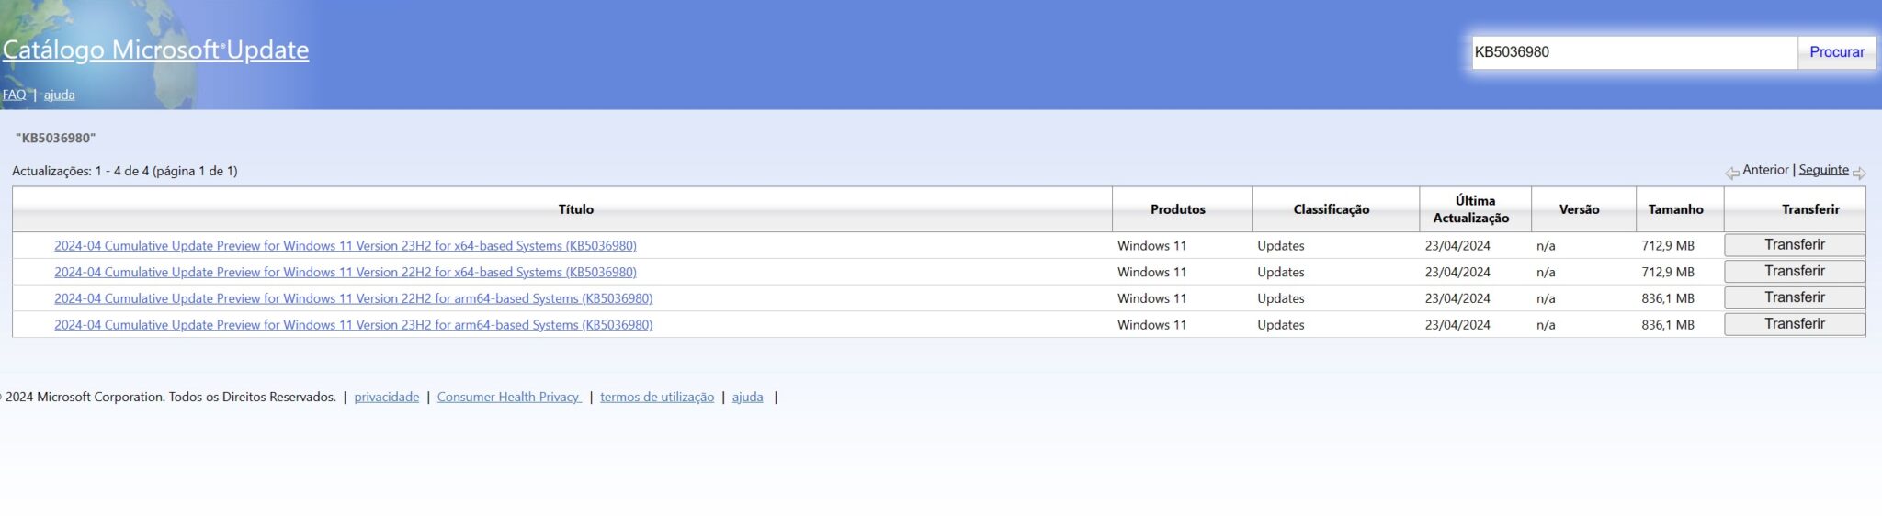The width and height of the screenshot is (1882, 516).
Task: Transferir the 23H2 x64 update
Action: click(1794, 245)
